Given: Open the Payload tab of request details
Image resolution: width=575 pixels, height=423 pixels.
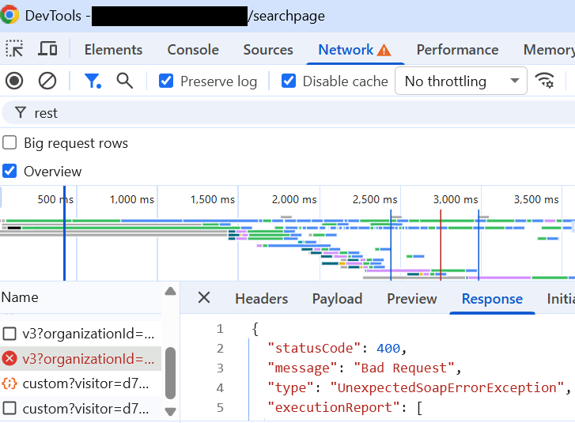Looking at the screenshot, I should pyautogui.click(x=337, y=299).
